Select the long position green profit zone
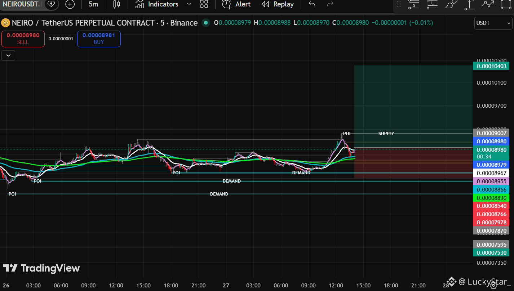Screen dimensions: 514x291 point(413,106)
